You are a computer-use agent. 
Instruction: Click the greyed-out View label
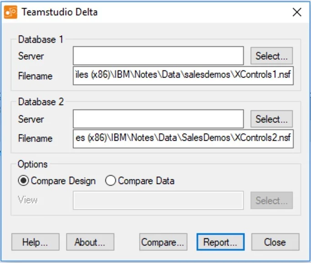[27, 200]
